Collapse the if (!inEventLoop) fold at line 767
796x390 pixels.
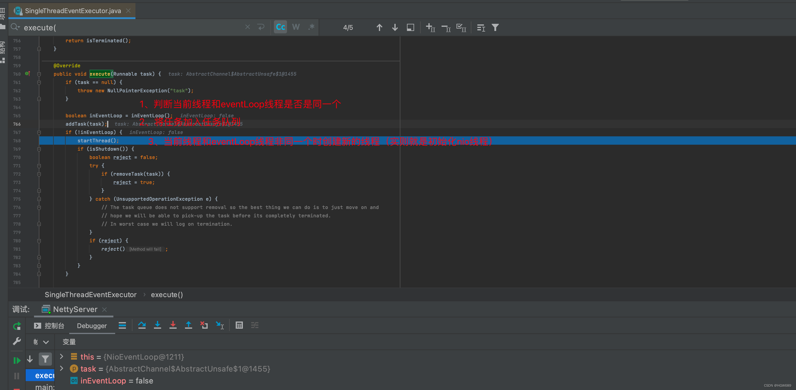pyautogui.click(x=39, y=132)
